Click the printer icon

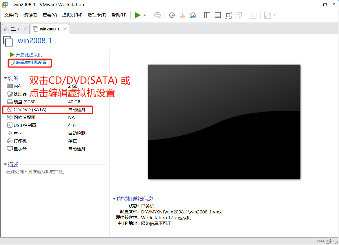point(10,141)
